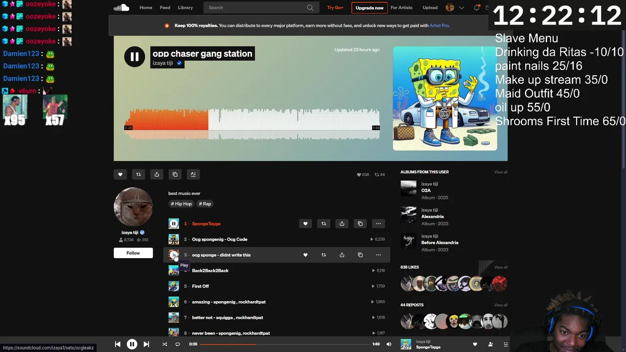Play ocg sponge - didnt write this
The image size is (626, 352).
174,255
